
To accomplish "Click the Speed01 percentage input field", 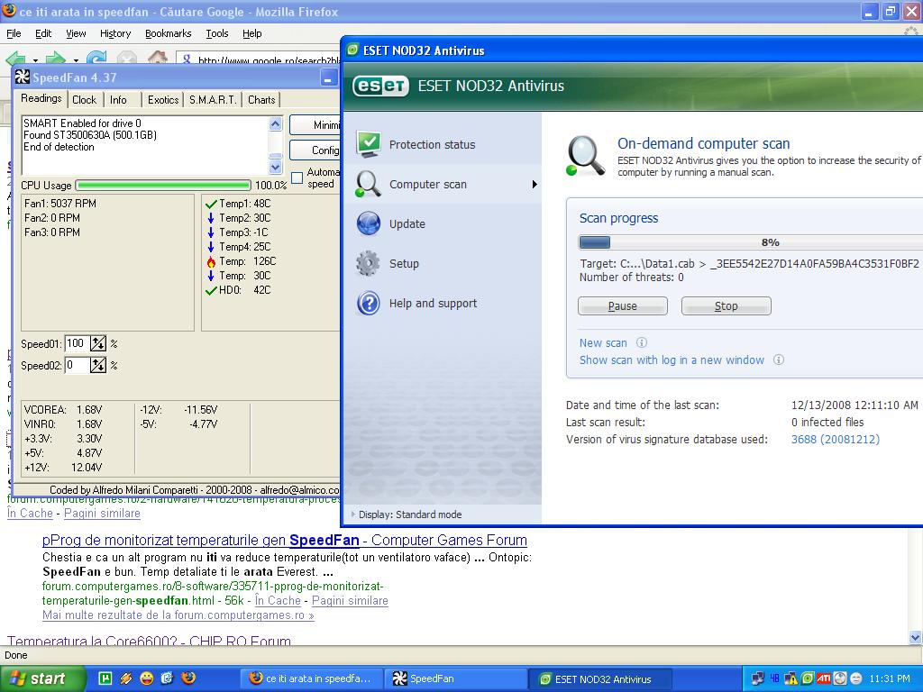I will [76, 343].
